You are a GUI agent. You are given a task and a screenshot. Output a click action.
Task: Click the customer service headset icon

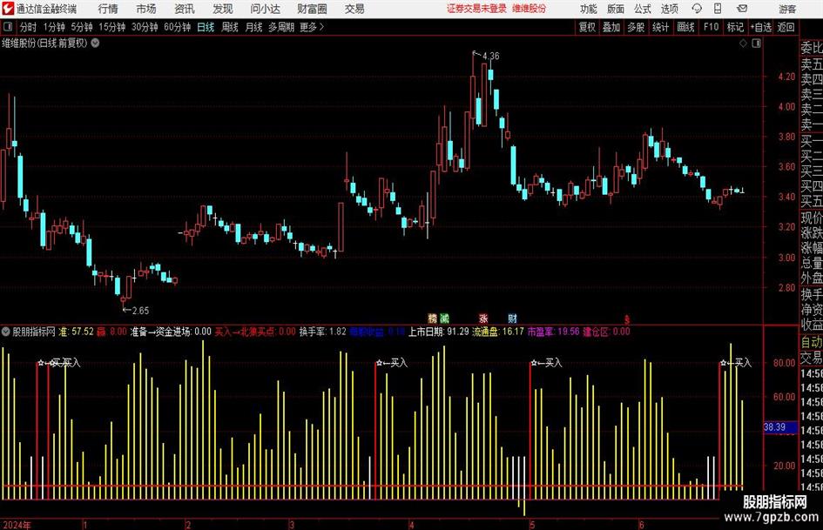(x=697, y=9)
